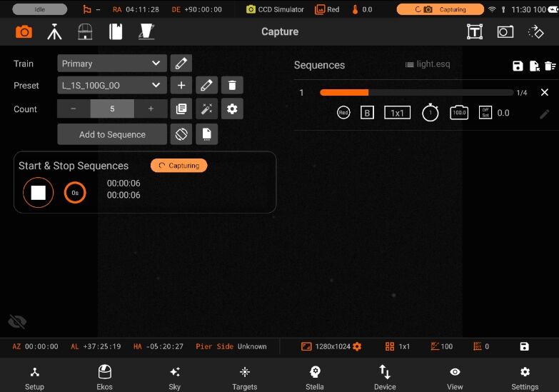Save the sequence queue
The height and width of the screenshot is (392, 559).
point(518,66)
